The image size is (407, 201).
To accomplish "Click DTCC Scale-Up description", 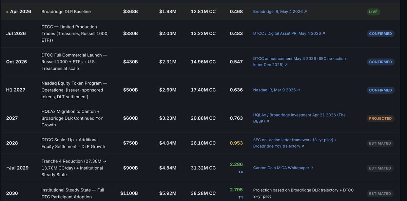I will point(73,143).
